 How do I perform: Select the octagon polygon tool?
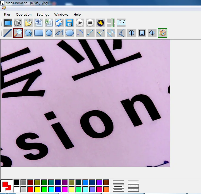[49, 33]
